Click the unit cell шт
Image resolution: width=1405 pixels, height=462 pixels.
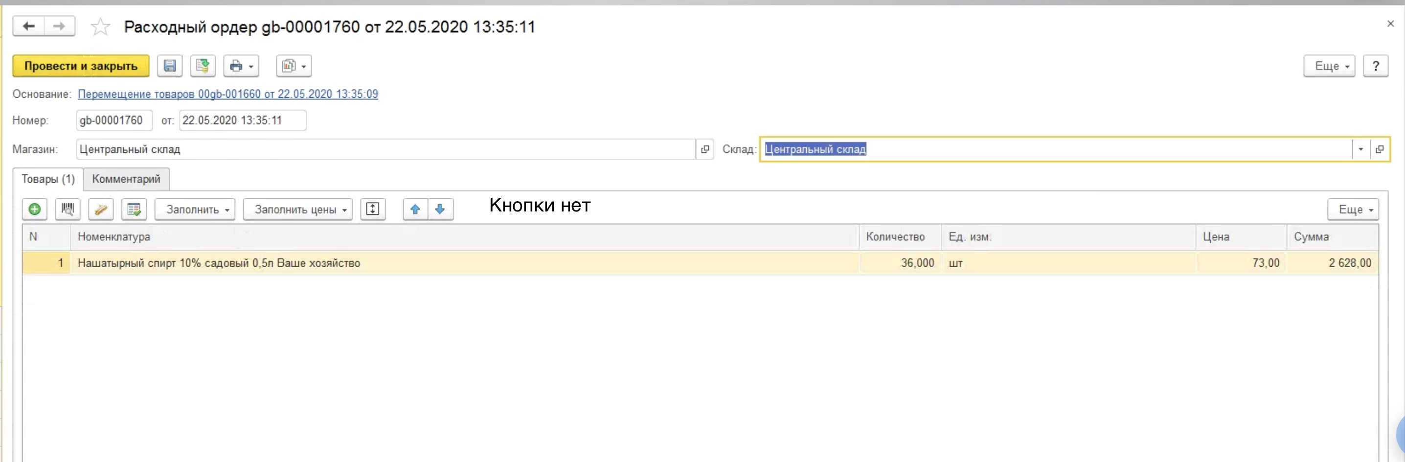tap(1068, 263)
